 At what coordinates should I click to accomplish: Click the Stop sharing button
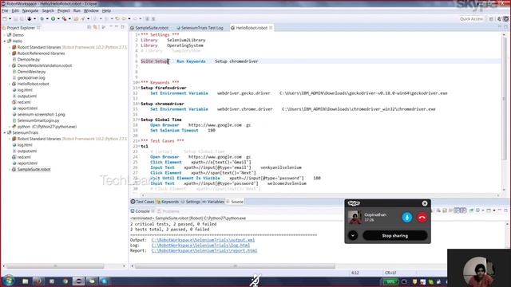[394, 236]
